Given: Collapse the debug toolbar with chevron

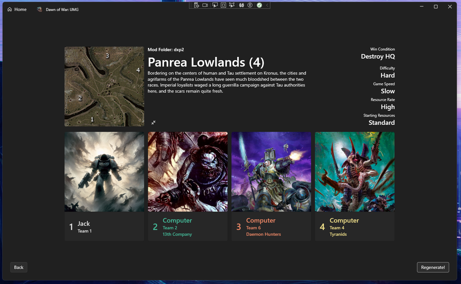Looking at the screenshot, I should tap(267, 5).
